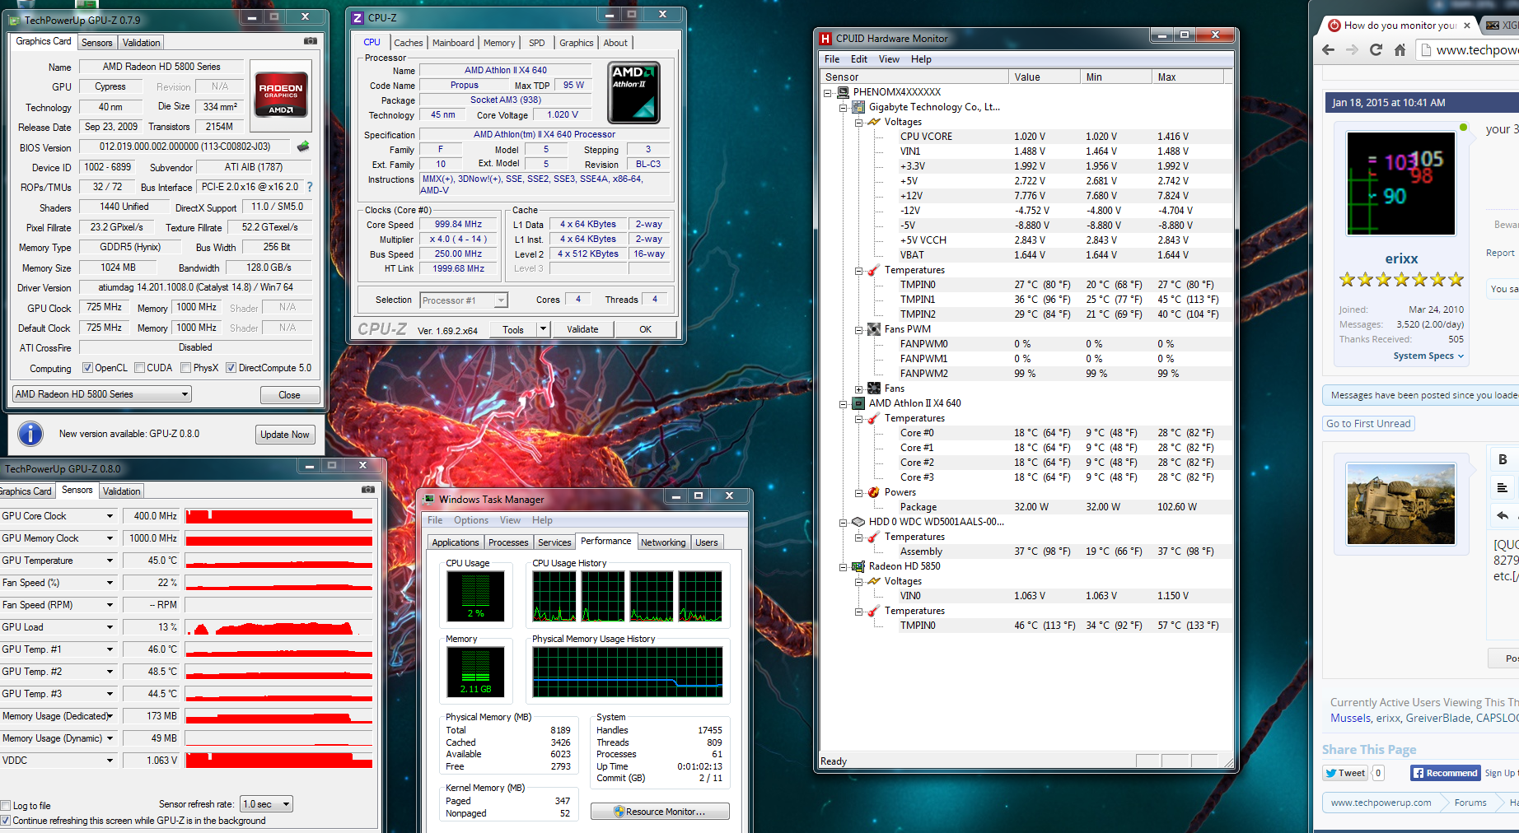
Task: Open the Options menu in Task Manager
Action: [x=471, y=520]
